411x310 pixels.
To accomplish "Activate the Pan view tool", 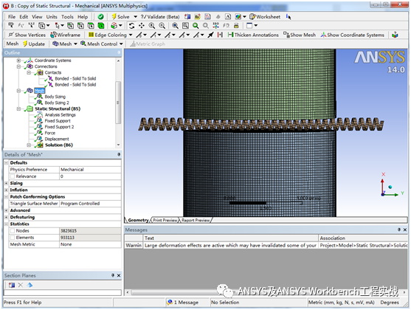I will (x=142, y=26).
